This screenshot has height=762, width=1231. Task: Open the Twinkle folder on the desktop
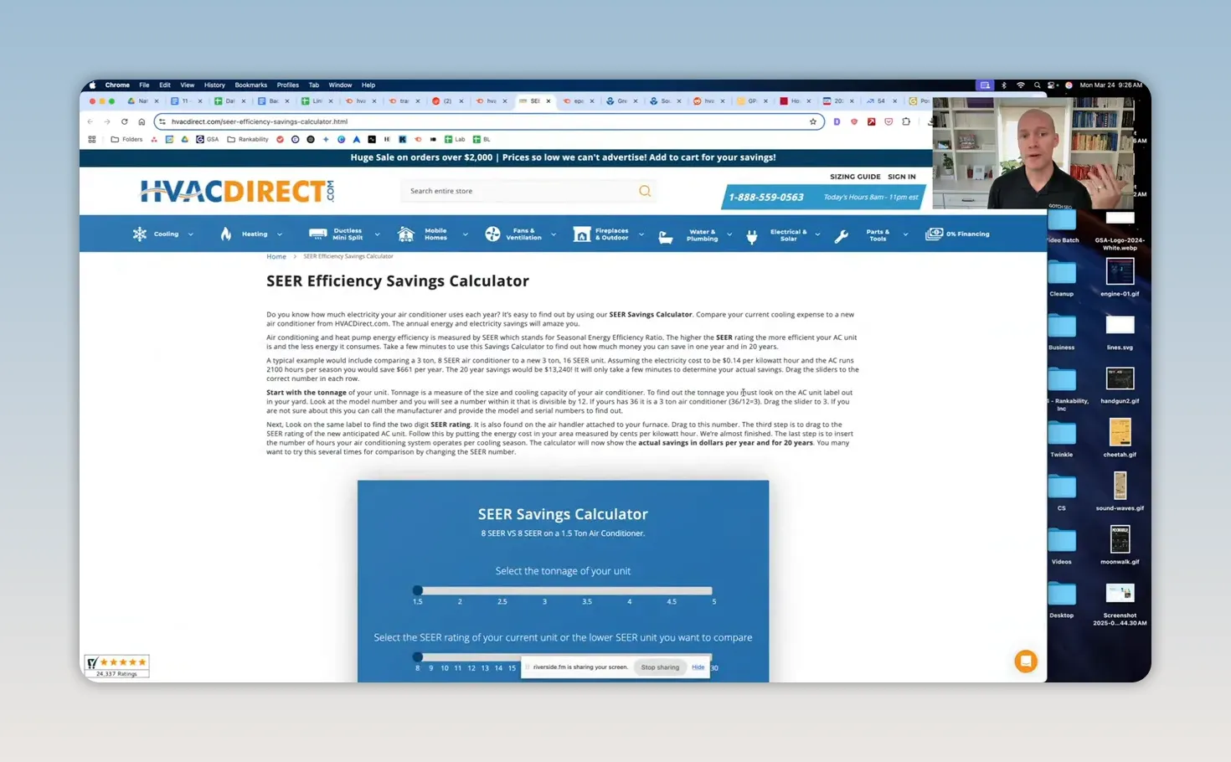click(1062, 440)
